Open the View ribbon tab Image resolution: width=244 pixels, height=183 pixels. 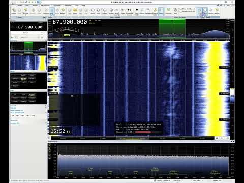27,6
